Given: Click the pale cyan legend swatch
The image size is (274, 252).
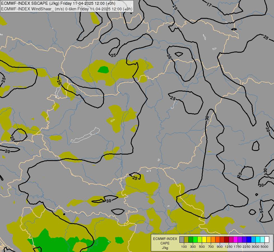Looking at the screenshot, I should [262, 239].
